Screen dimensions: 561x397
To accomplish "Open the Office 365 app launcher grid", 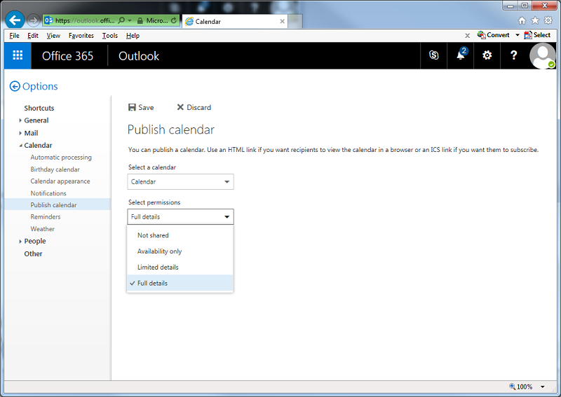I will pos(18,55).
